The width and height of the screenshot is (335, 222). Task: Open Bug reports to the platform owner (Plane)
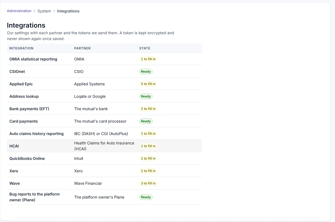click(35, 197)
